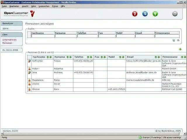Open the Extras menu
Viewport: 187px width, 140px height.
[55, 6]
